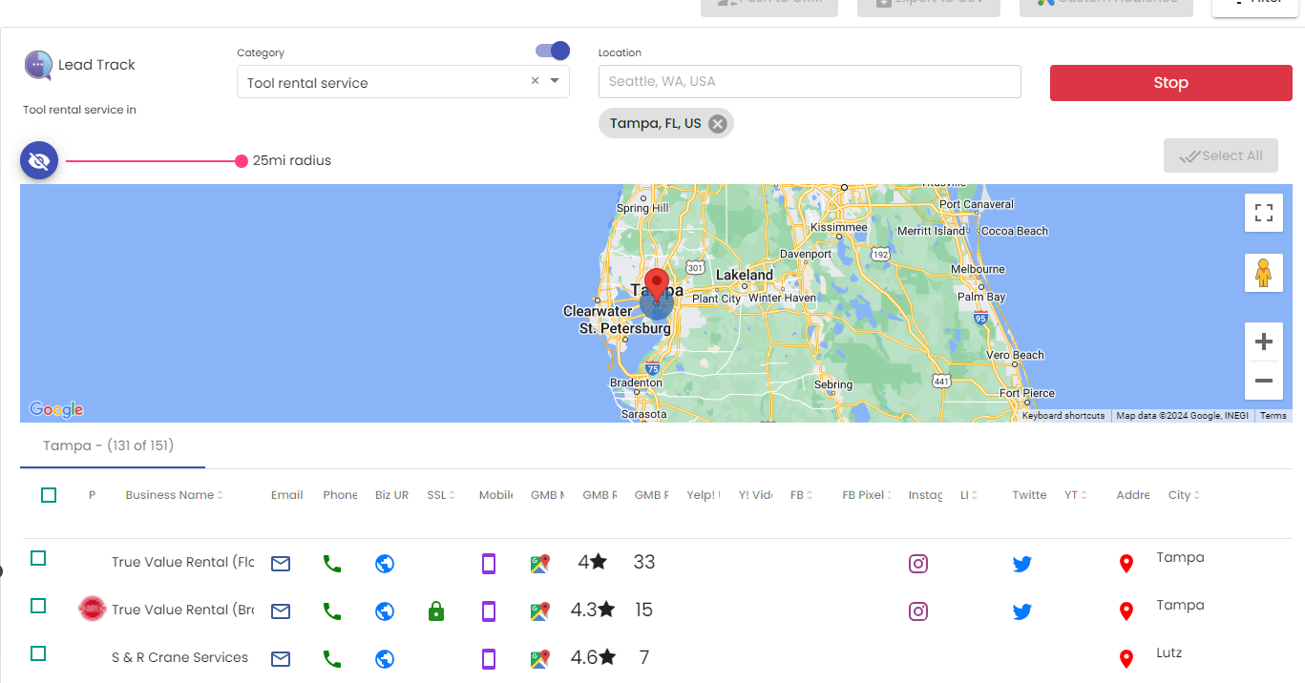This screenshot has height=683, width=1305.
Task: Click the phone icon for S & R Crane Services
Action: point(332,659)
